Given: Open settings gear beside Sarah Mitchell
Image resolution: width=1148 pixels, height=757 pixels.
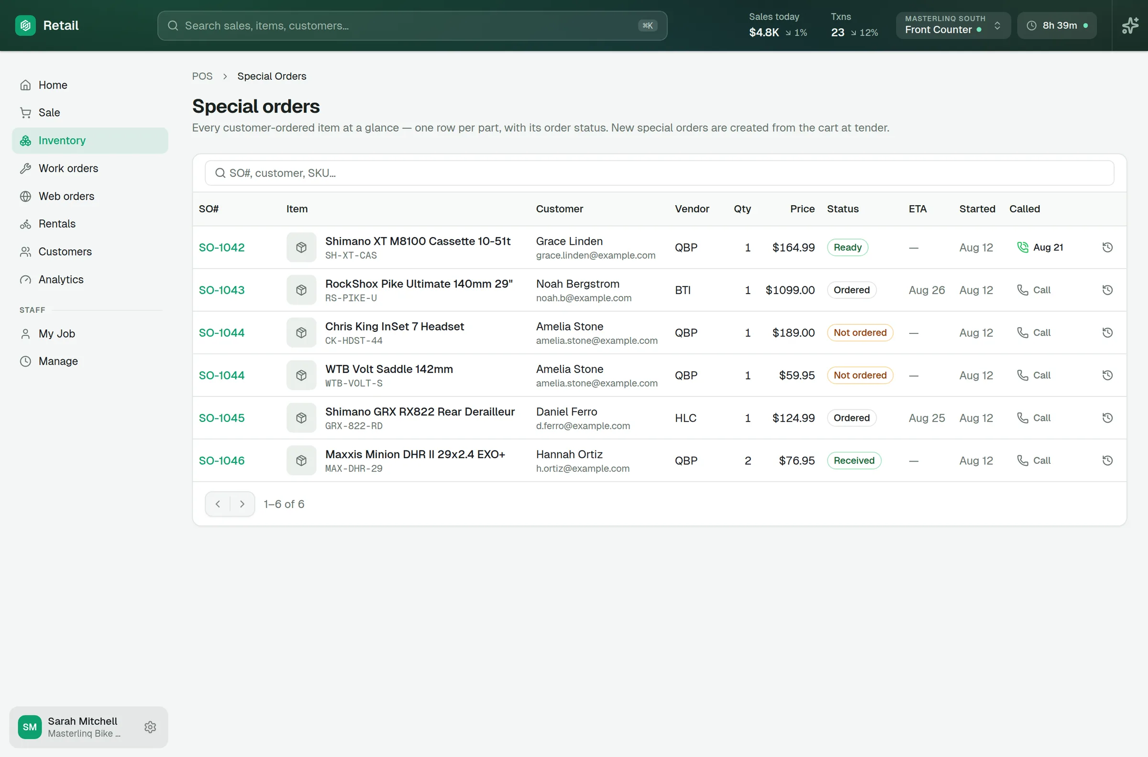Looking at the screenshot, I should tap(150, 727).
